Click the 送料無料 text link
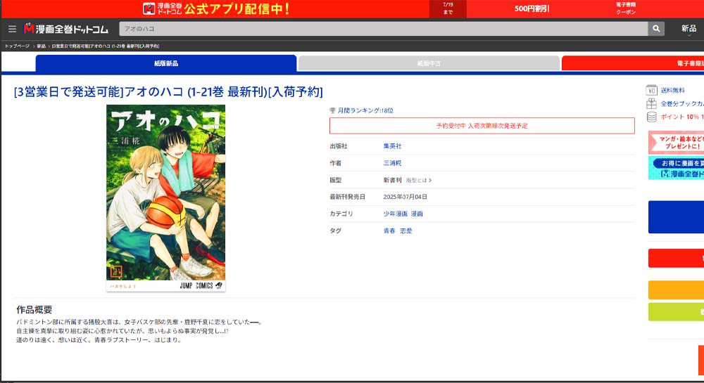This screenshot has height=383, width=704. click(x=672, y=91)
